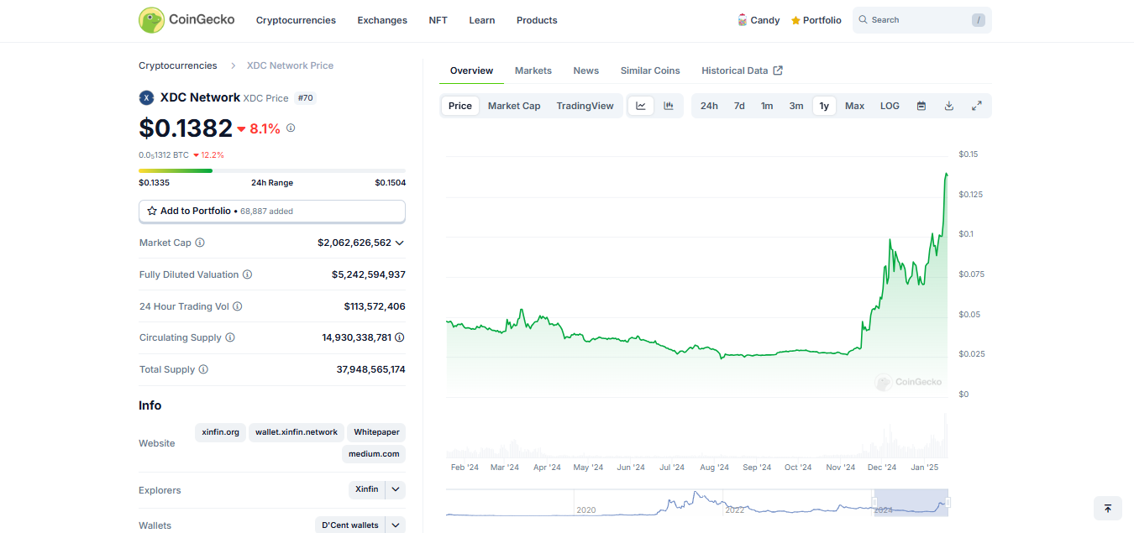Switch to News tab
This screenshot has height=533, width=1134.
(x=586, y=71)
